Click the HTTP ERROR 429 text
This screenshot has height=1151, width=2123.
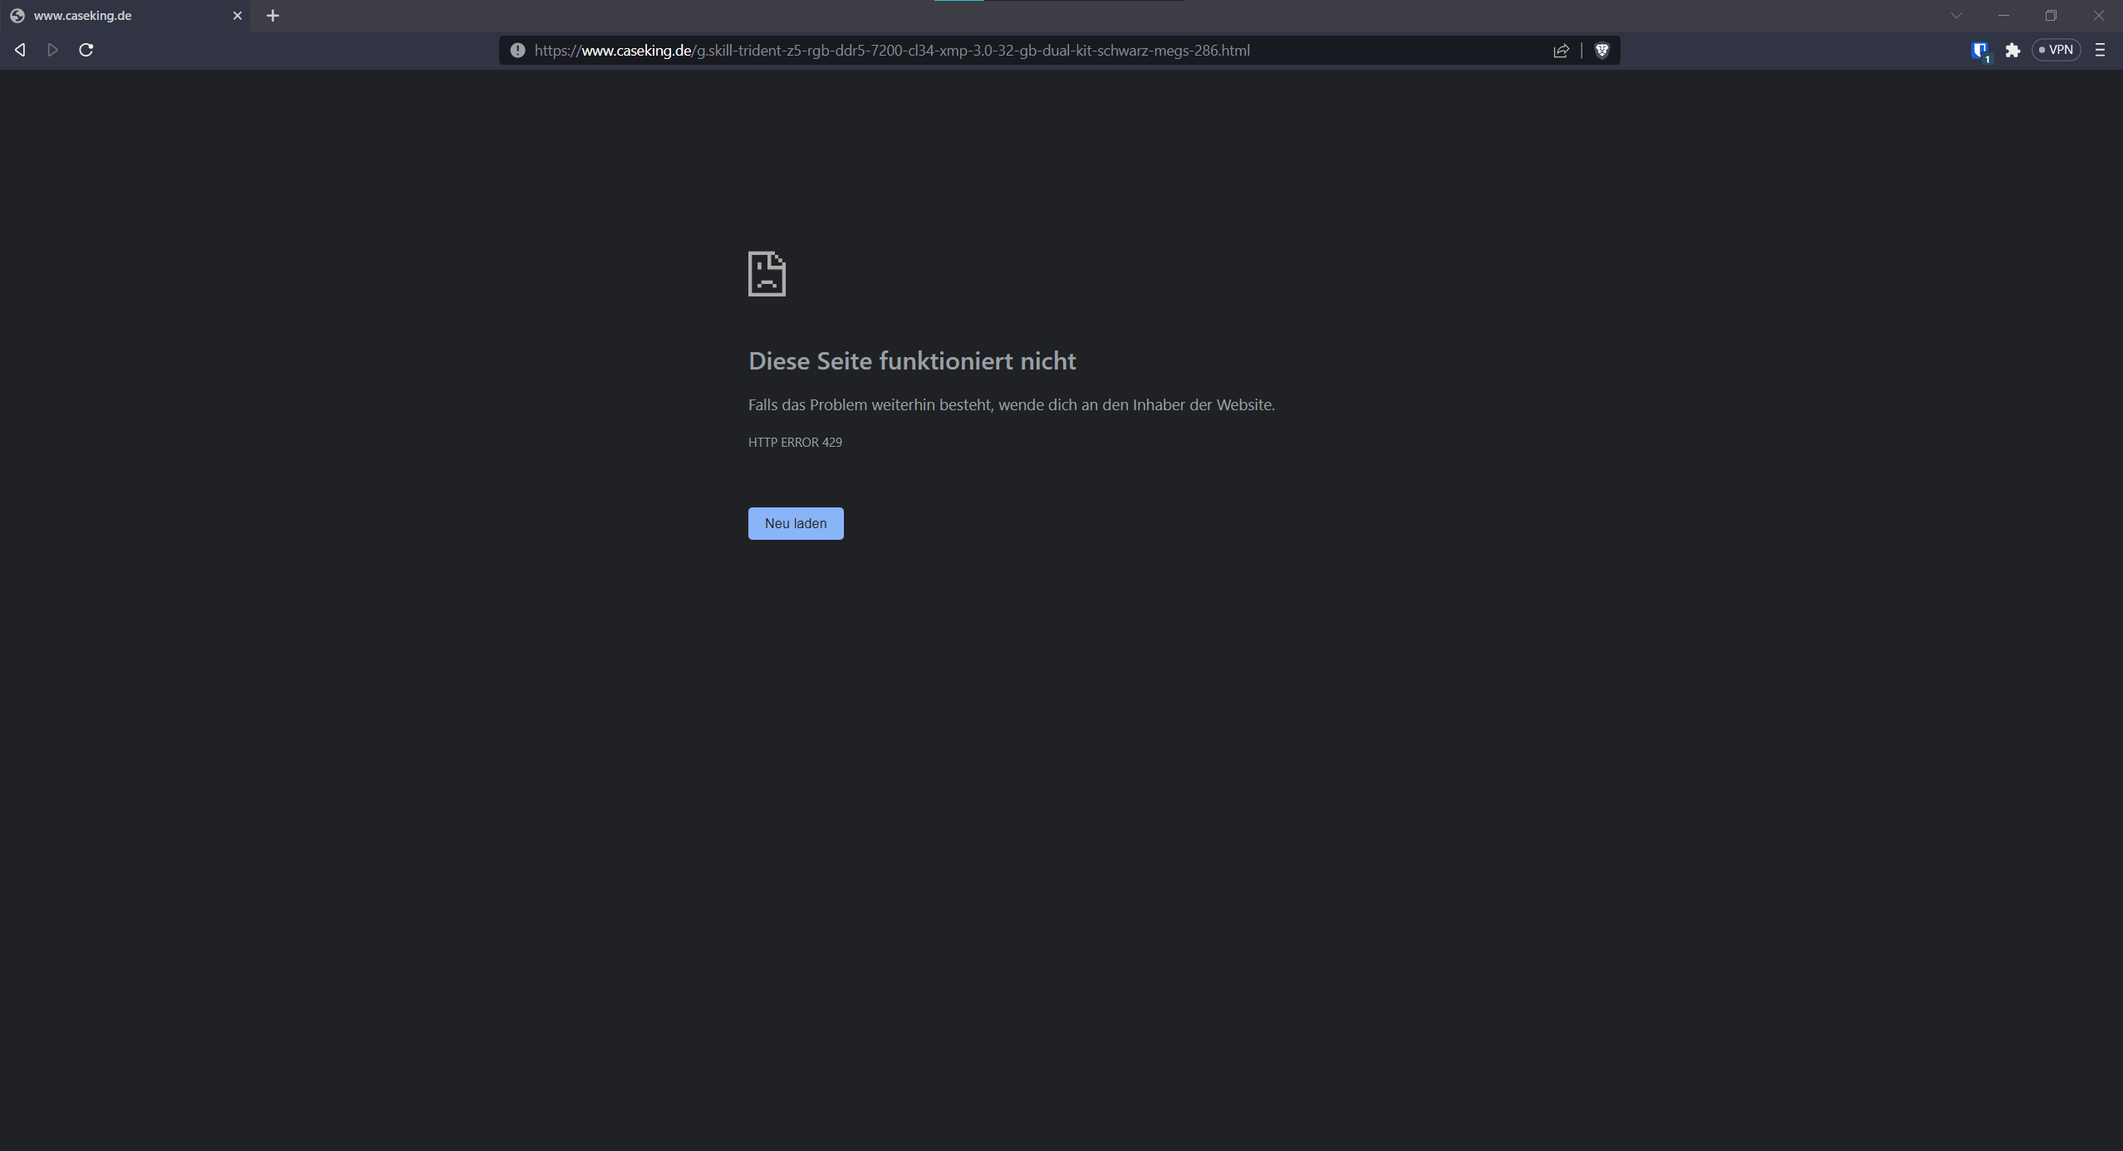click(795, 443)
